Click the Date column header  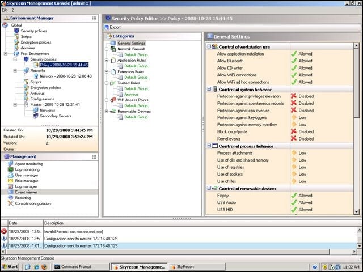click(x=26, y=223)
